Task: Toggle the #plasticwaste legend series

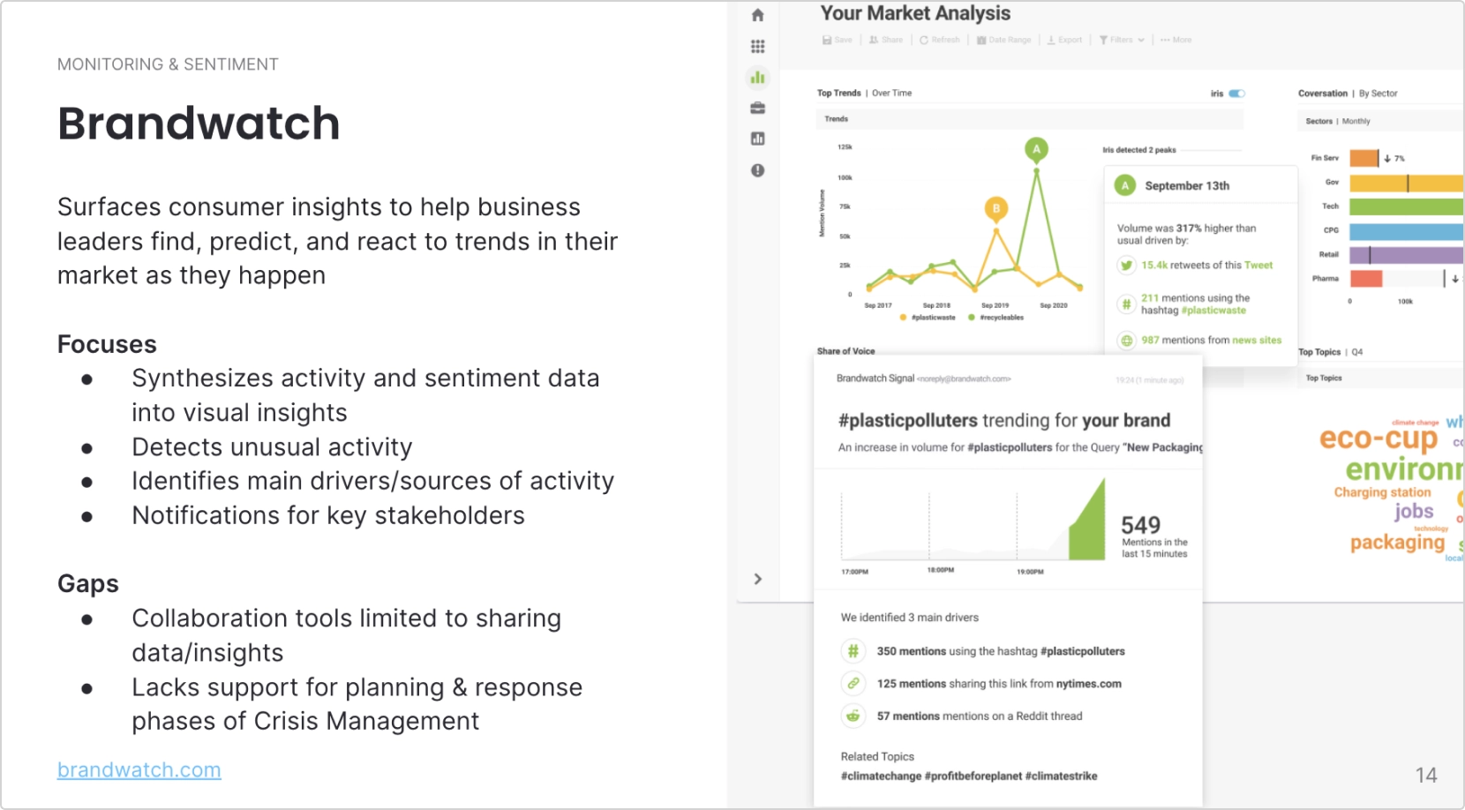Action: 928,318
